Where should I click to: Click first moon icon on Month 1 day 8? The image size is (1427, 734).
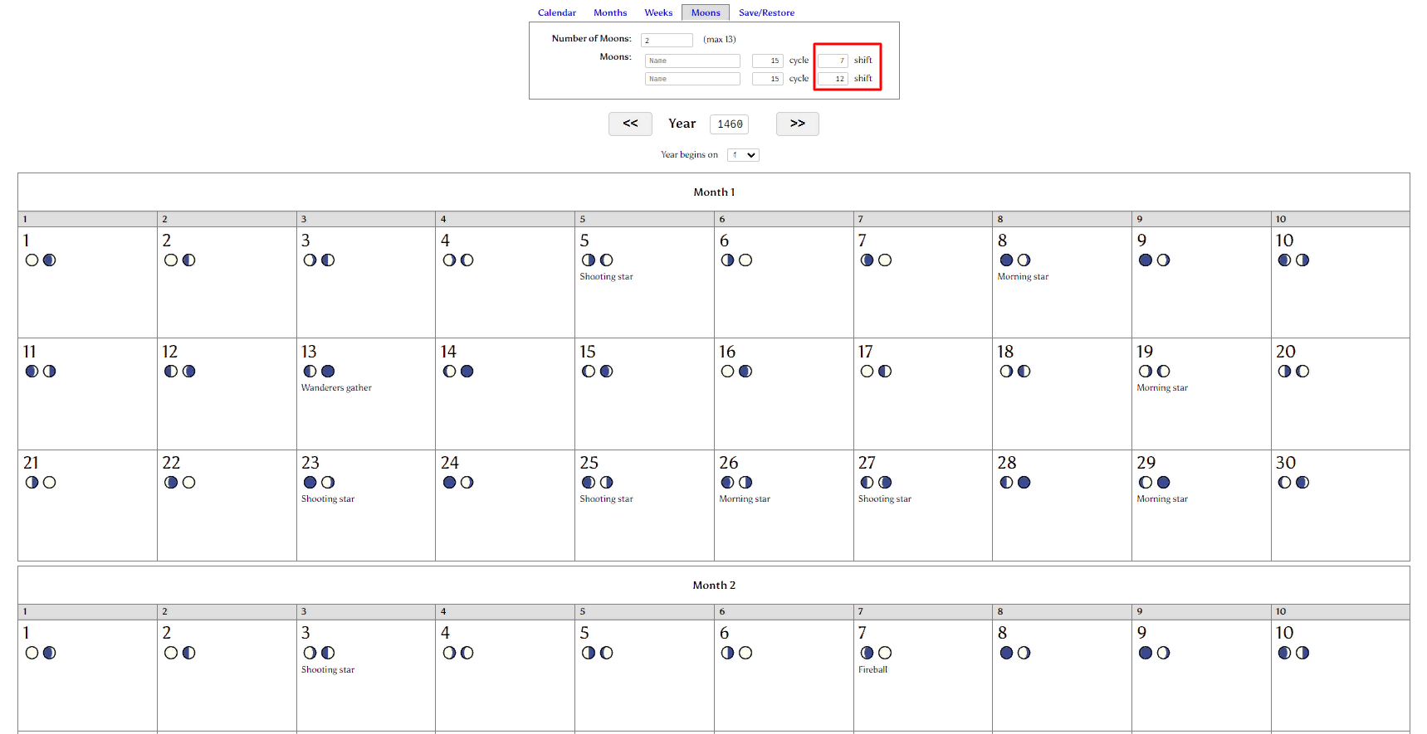click(1006, 260)
